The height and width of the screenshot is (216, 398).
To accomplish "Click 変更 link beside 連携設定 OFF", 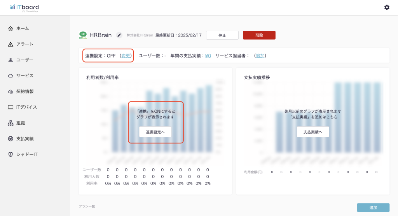I will [126, 56].
